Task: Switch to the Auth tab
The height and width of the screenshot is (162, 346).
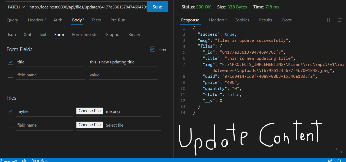Action: click(58, 20)
